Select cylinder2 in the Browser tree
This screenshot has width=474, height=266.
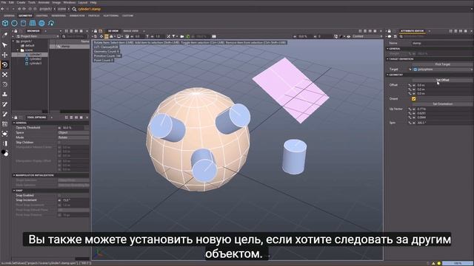(x=36, y=59)
